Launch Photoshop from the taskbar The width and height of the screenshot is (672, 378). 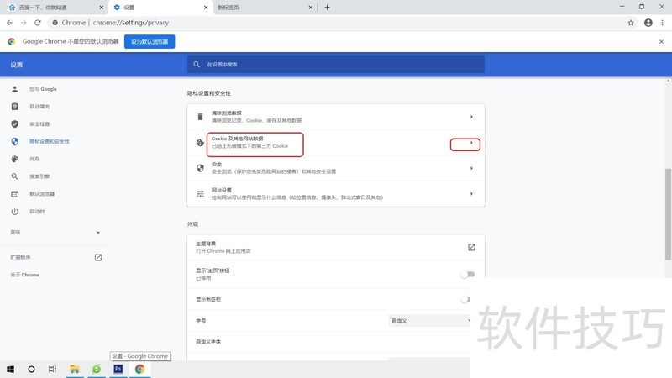tap(118, 369)
